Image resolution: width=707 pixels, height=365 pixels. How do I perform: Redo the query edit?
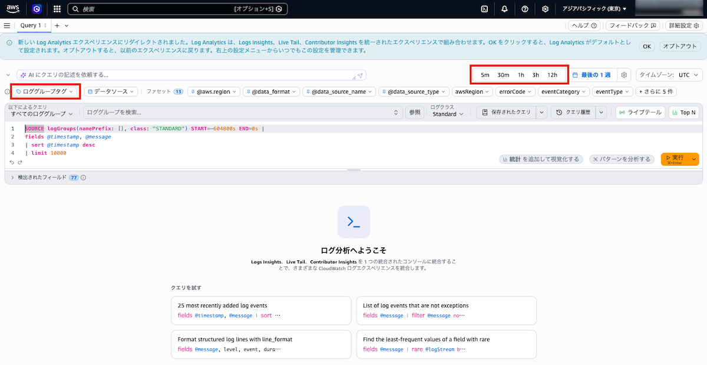(x=19, y=162)
